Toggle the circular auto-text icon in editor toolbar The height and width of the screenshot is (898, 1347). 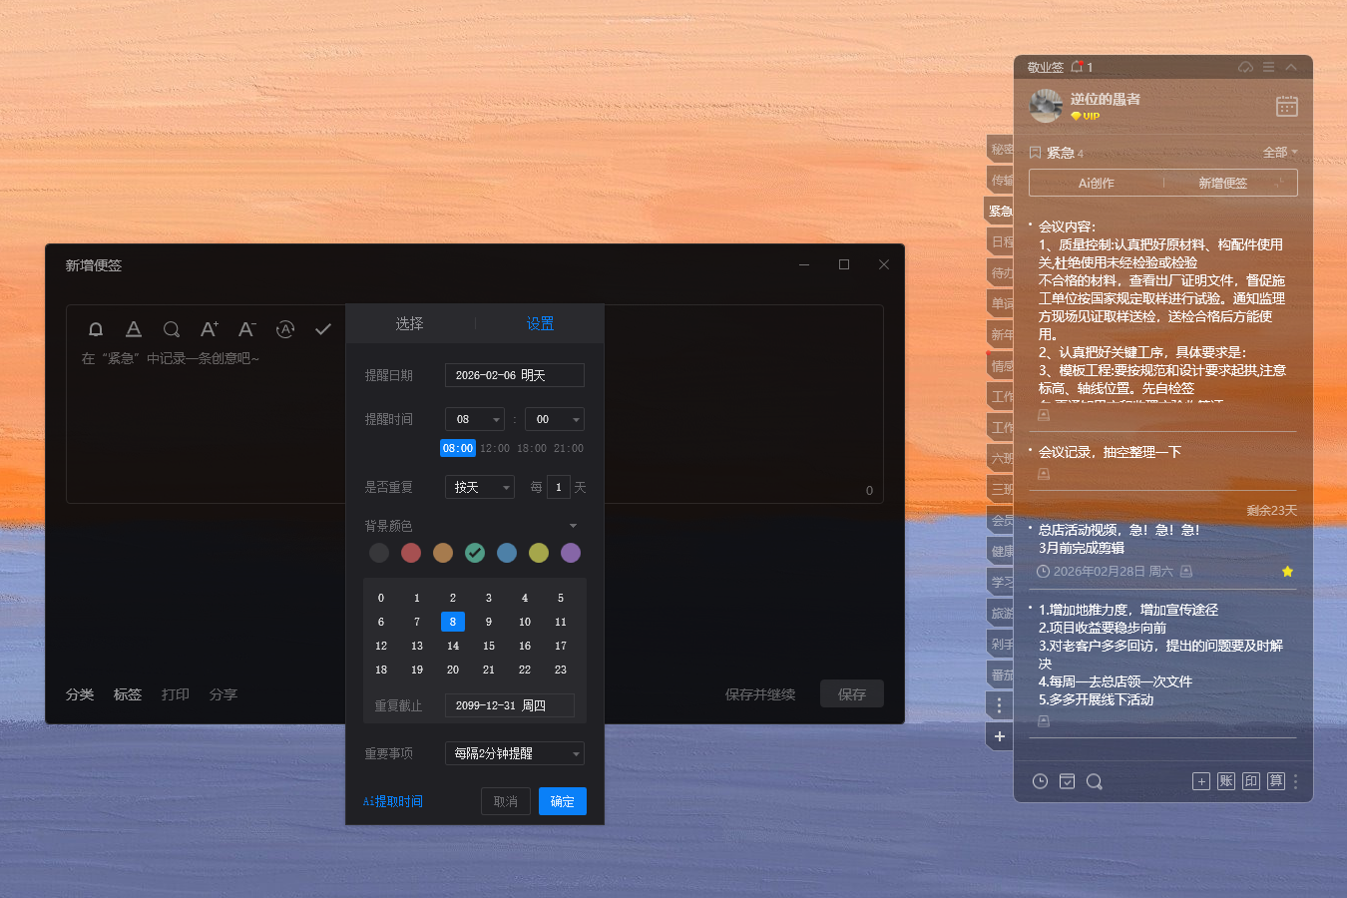[284, 329]
